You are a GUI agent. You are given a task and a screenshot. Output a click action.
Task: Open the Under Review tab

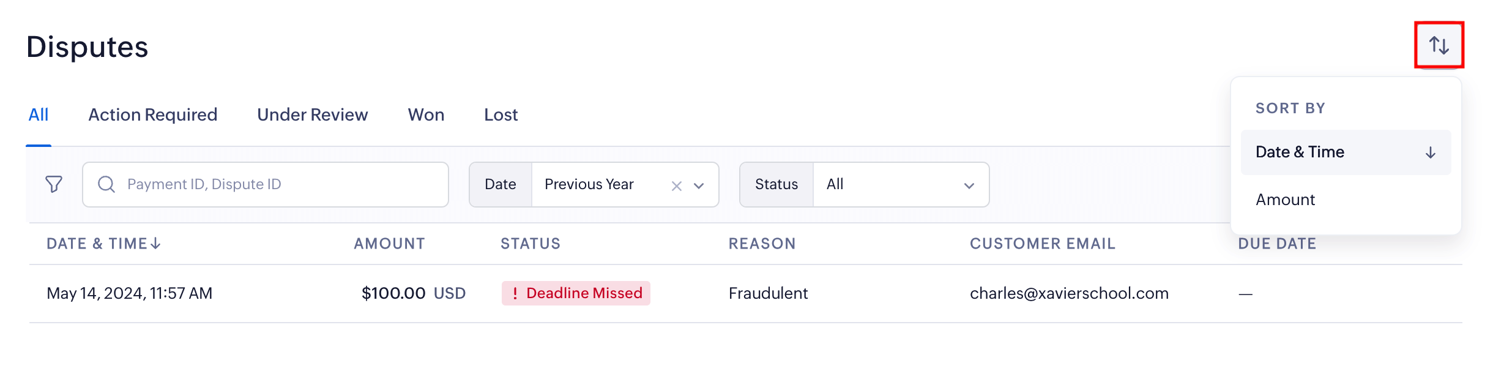(x=312, y=114)
